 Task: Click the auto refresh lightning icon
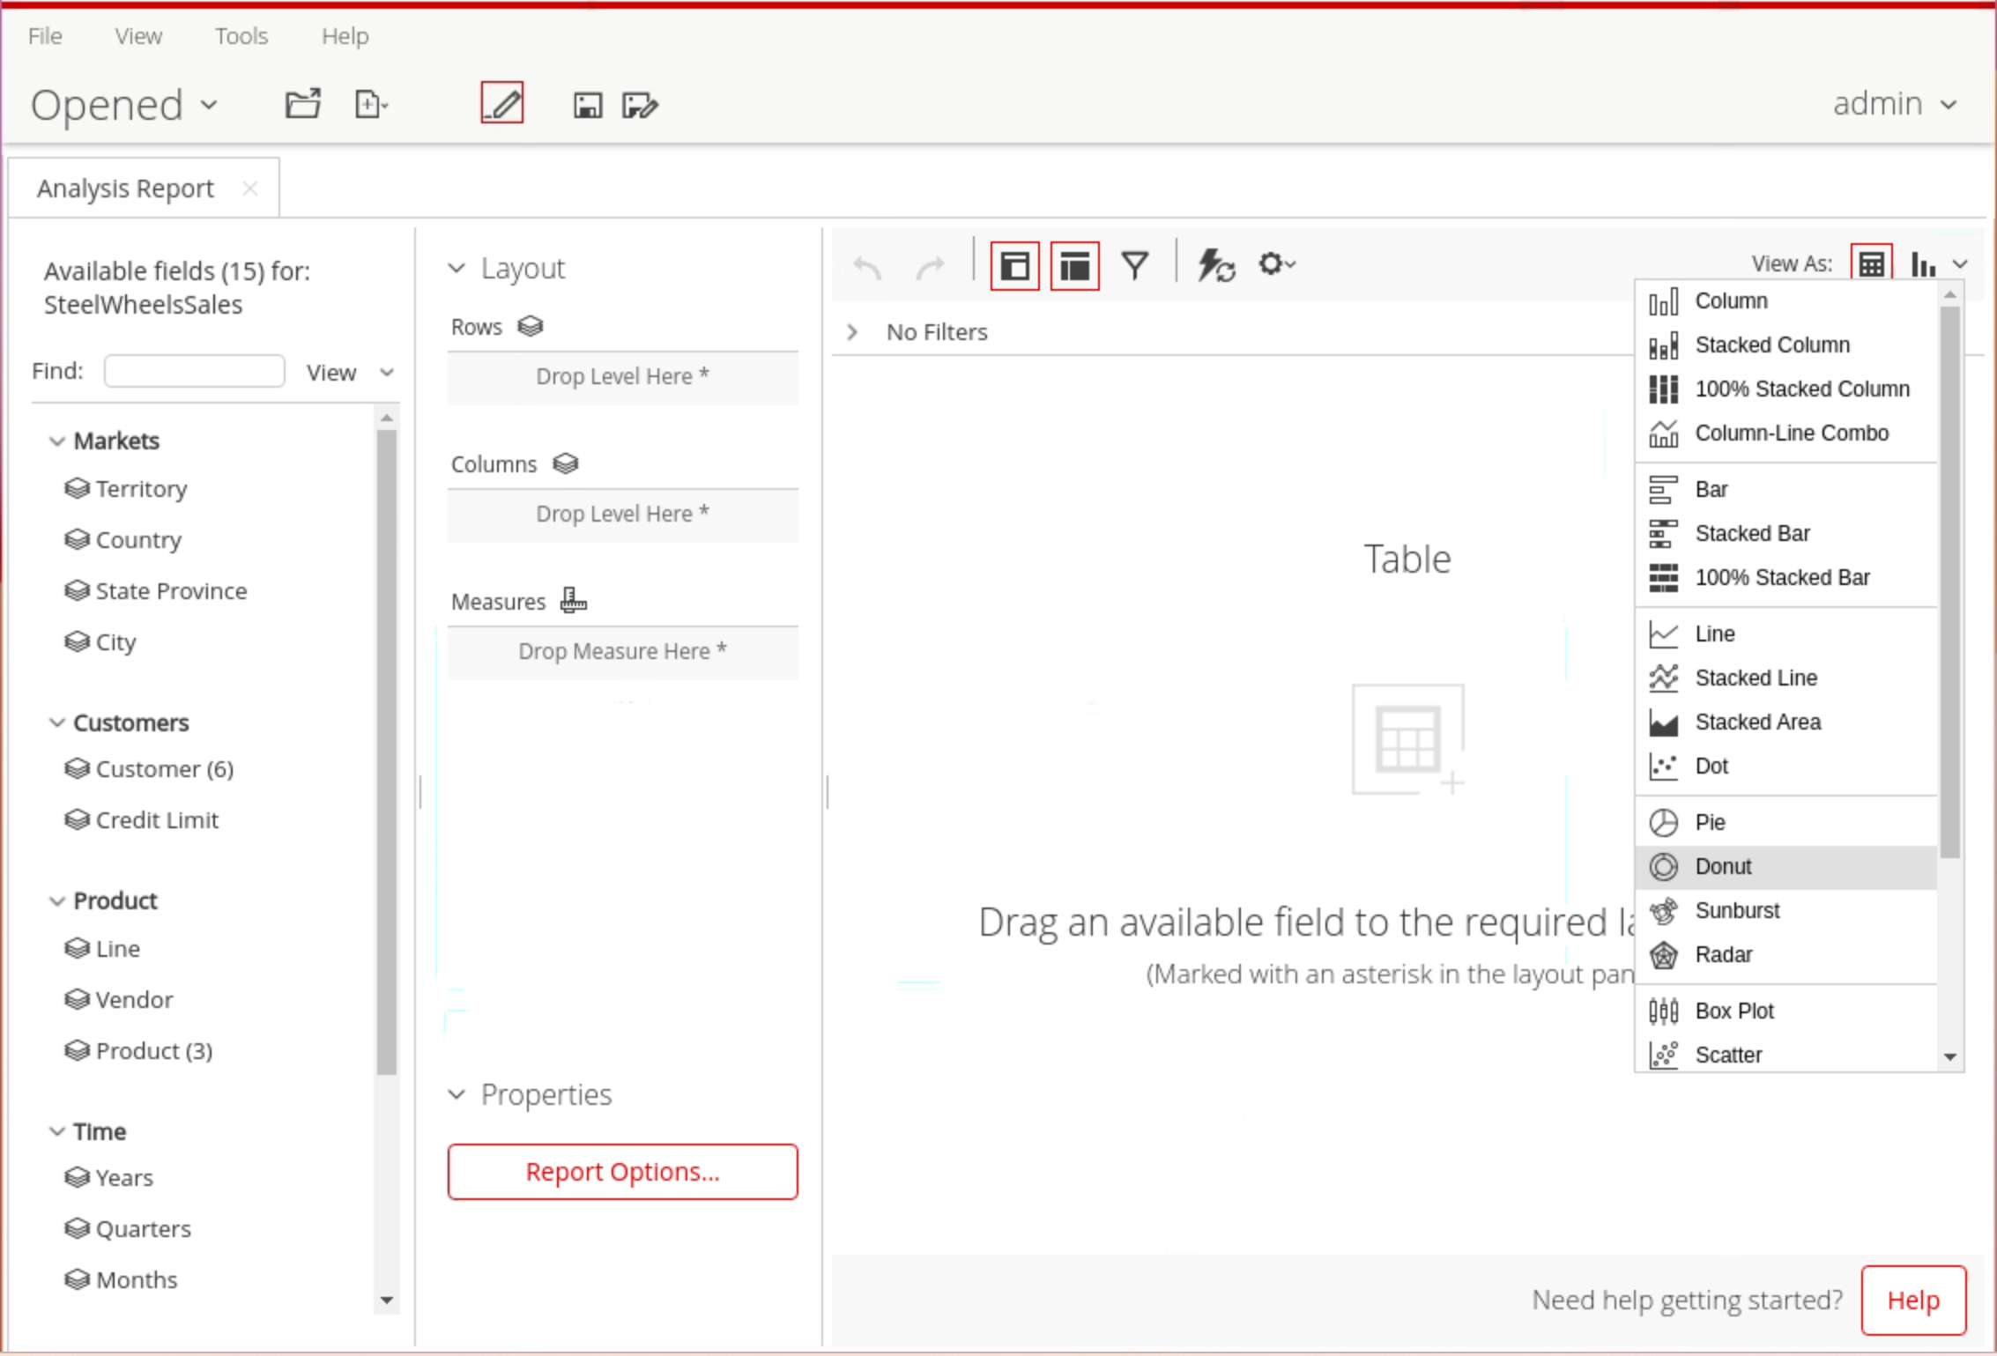[1215, 265]
